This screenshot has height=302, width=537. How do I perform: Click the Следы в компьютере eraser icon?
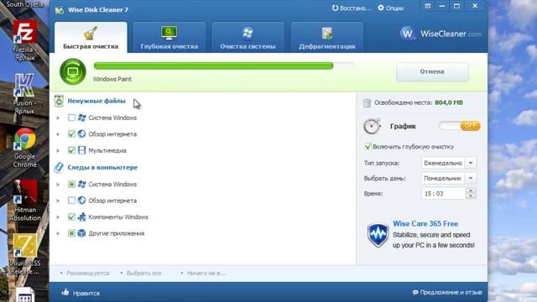[59, 167]
